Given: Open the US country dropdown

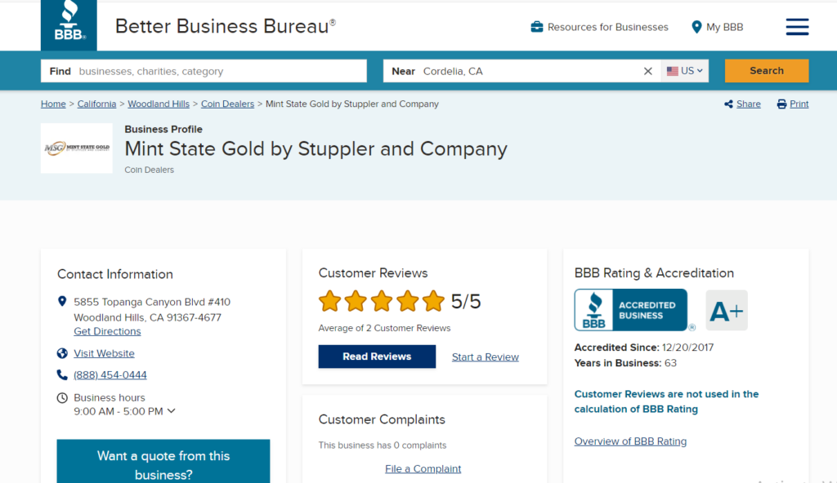Looking at the screenshot, I should (685, 71).
